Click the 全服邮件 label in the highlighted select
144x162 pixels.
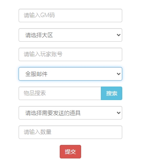click(36, 74)
